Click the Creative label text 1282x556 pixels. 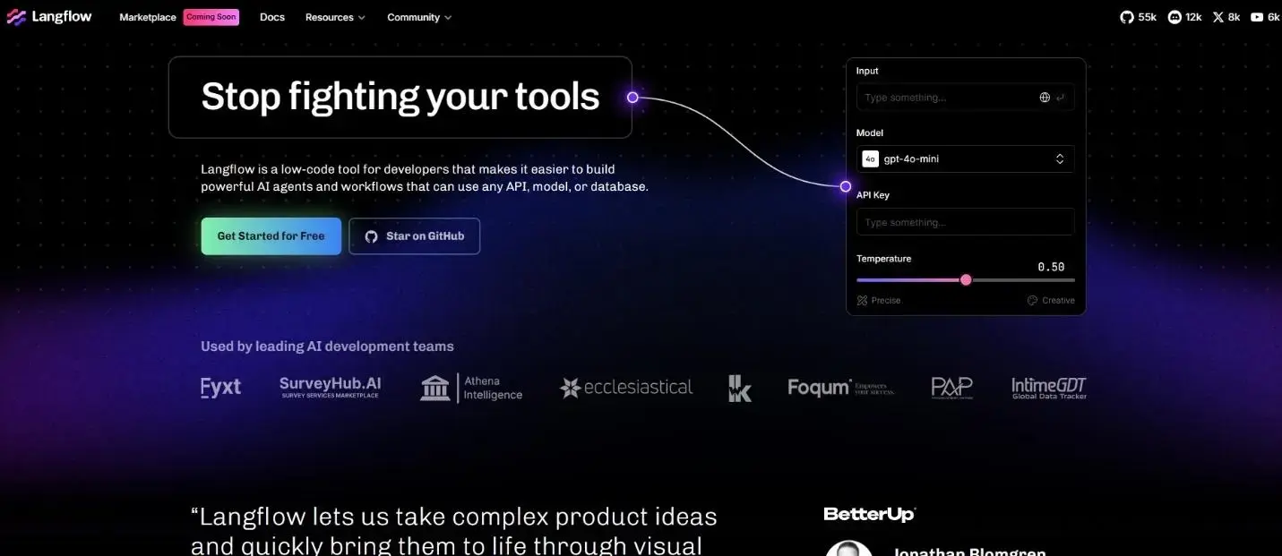pos(1058,301)
